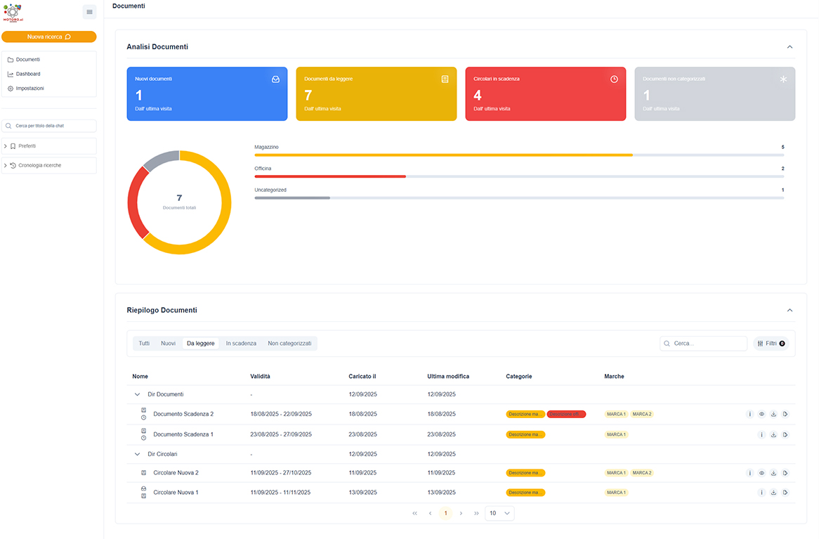Collapse the Analisi Documenti section
Image resolution: width=819 pixels, height=539 pixels.
click(x=789, y=47)
